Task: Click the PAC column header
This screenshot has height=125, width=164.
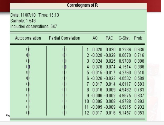Action: (x=109, y=38)
